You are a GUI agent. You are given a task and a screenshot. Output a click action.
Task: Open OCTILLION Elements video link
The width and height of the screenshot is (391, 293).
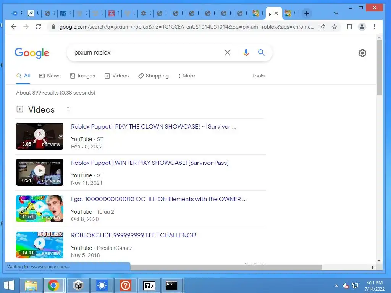[x=158, y=199]
